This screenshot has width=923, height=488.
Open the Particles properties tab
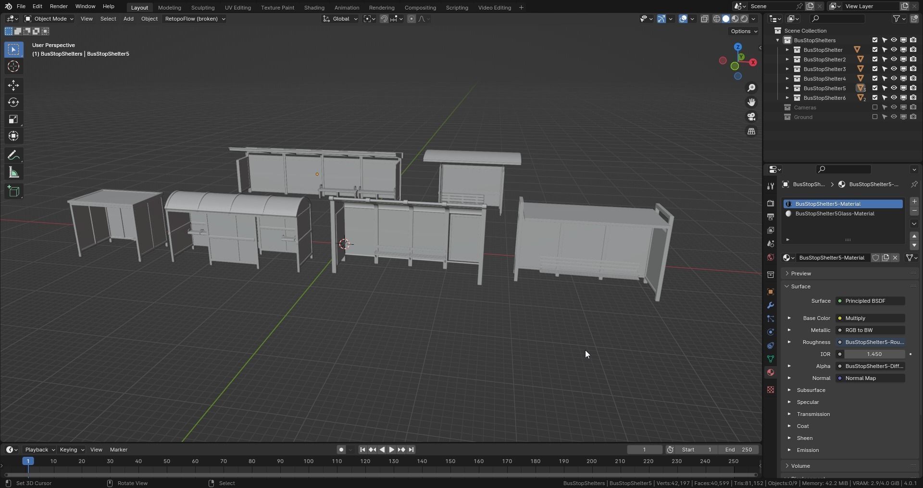coord(771,319)
